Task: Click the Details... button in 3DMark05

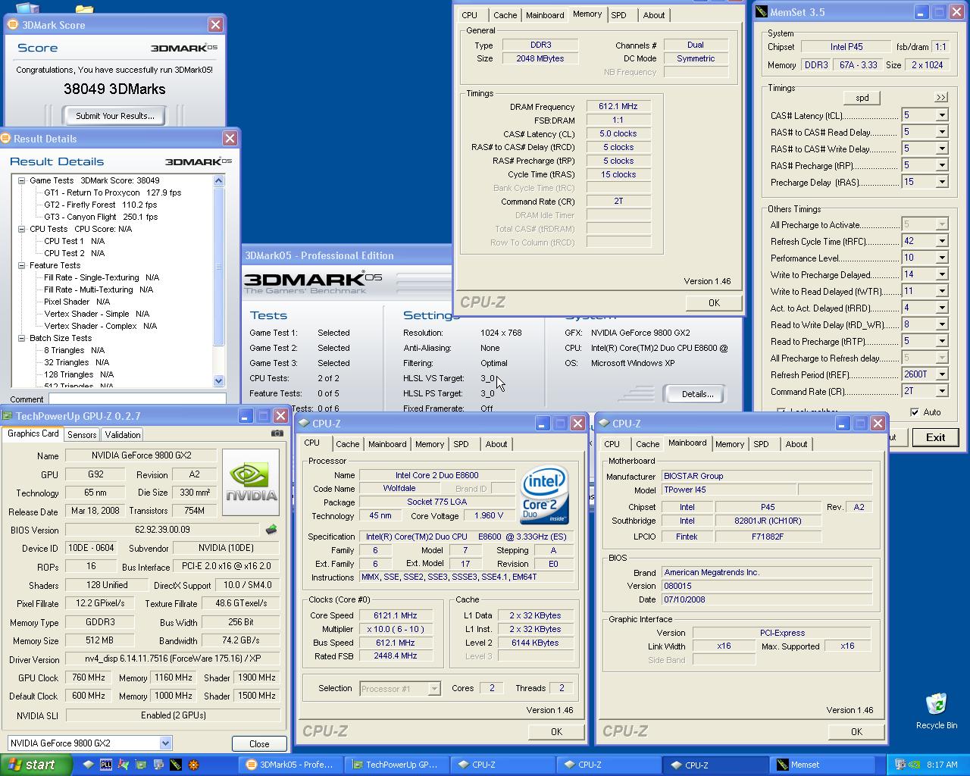Action: pos(697,393)
